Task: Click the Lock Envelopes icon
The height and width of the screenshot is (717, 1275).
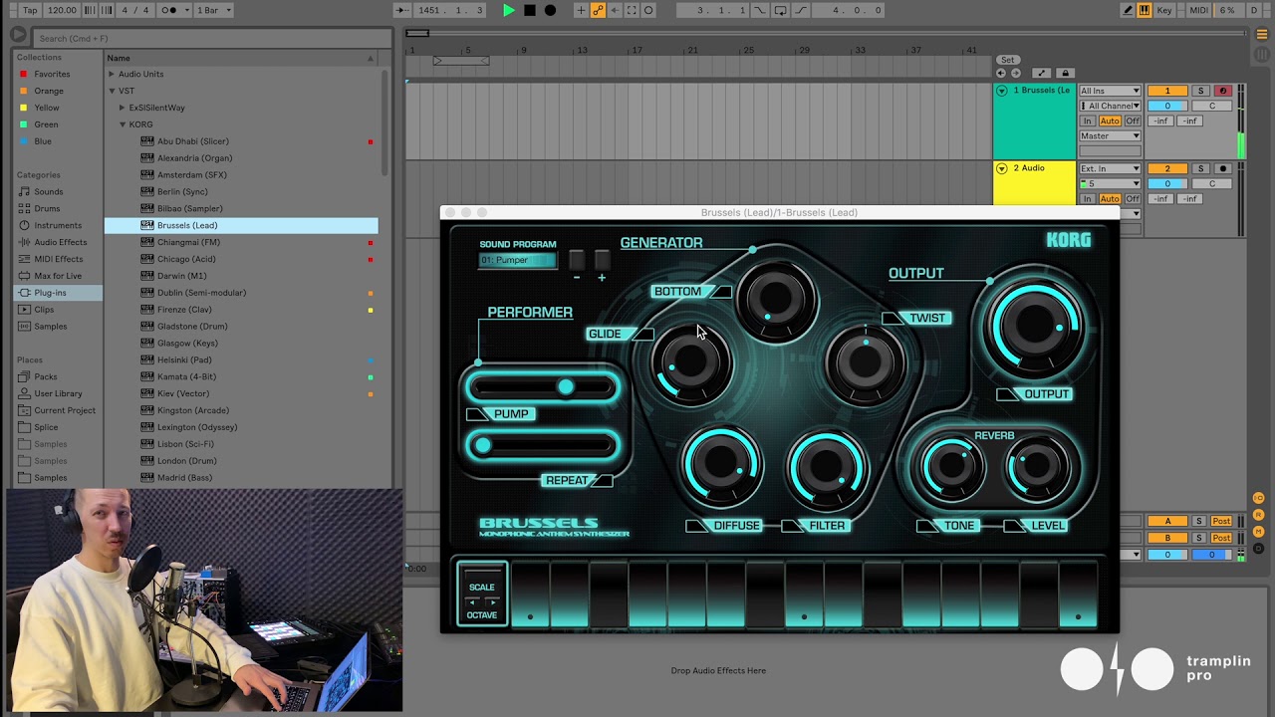Action: pos(1065,73)
